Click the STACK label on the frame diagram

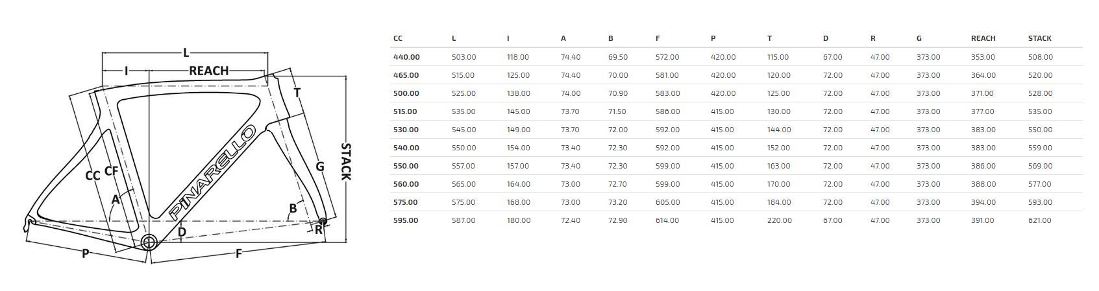tap(346, 162)
